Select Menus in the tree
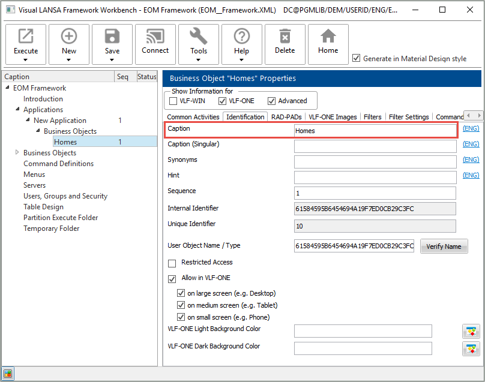This screenshot has height=382, width=485. 34,175
